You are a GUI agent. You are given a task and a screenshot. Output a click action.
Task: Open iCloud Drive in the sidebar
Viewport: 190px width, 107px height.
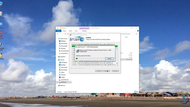[64, 53]
